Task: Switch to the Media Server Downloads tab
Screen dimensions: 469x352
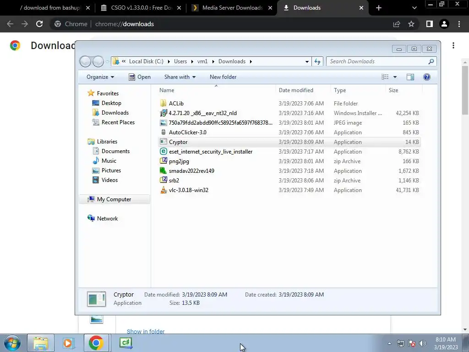Action: click(x=232, y=8)
